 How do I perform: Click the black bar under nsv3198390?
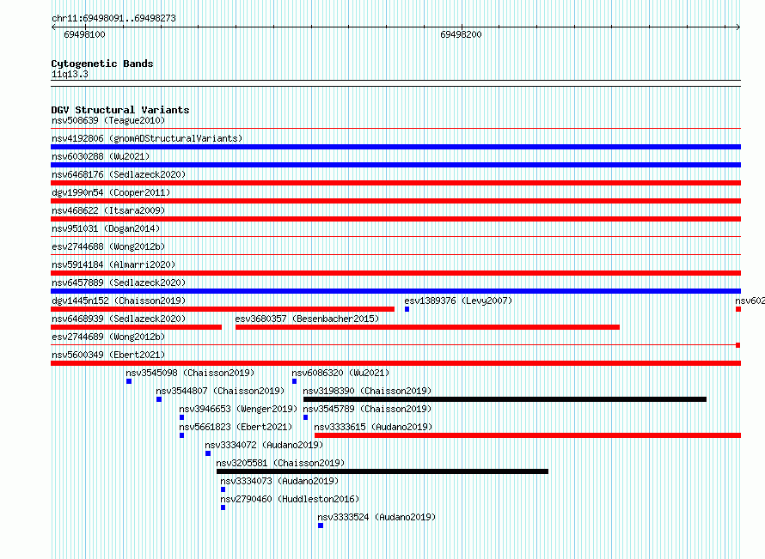505,399
